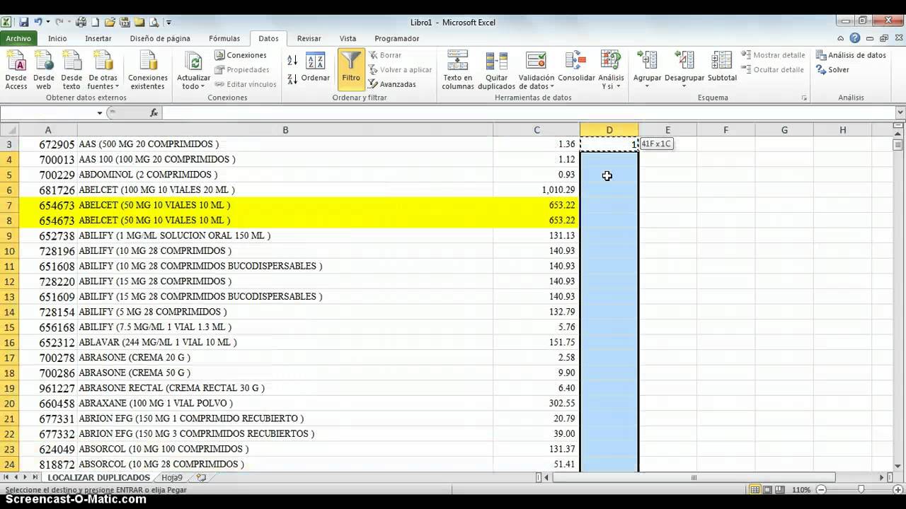Sort ascending A to Z

point(292,62)
